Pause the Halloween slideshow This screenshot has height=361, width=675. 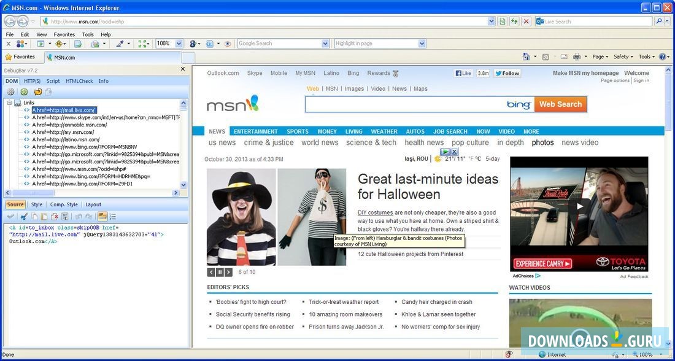coord(220,272)
